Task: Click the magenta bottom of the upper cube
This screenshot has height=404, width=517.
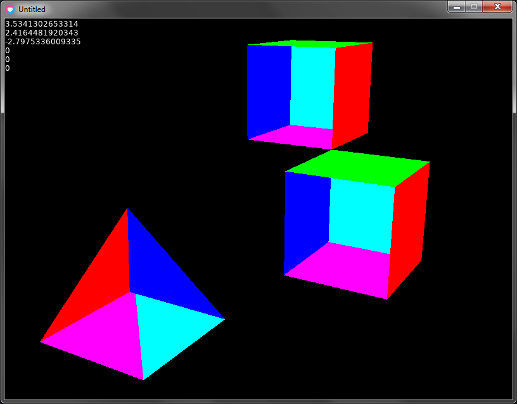Action: point(297,137)
